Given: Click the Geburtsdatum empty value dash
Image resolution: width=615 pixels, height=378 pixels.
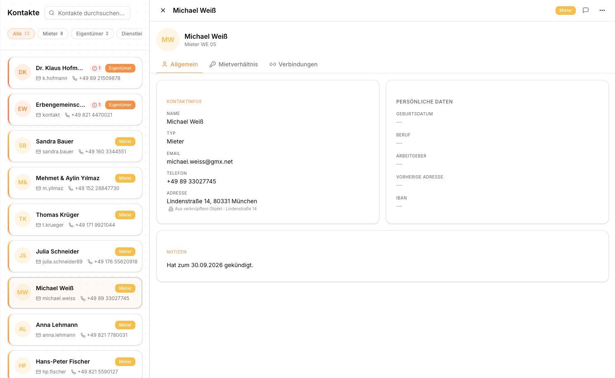Looking at the screenshot, I should 399,122.
